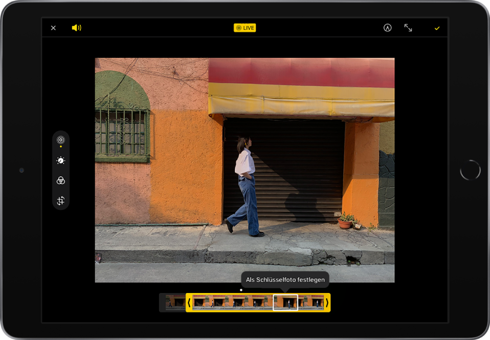Select the Crop and rotate tool
Image resolution: width=490 pixels, height=340 pixels.
coord(61,201)
